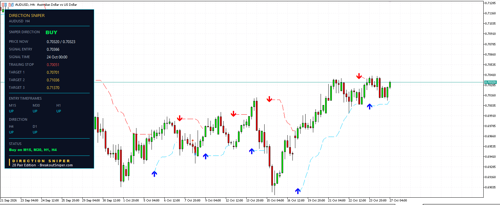Click the 0.70910 price scale label

click(x=491, y=34)
